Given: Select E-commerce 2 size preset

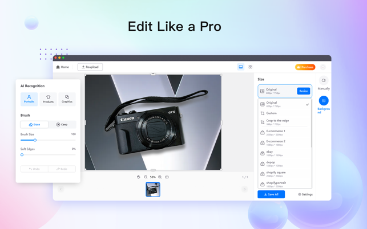Looking at the screenshot, I should 285,143.
